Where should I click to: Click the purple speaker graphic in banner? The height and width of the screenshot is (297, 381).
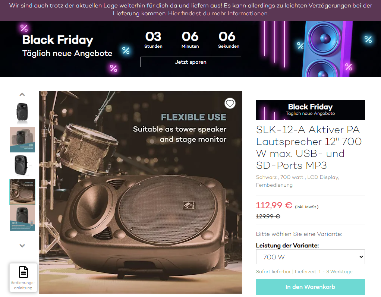click(x=327, y=49)
